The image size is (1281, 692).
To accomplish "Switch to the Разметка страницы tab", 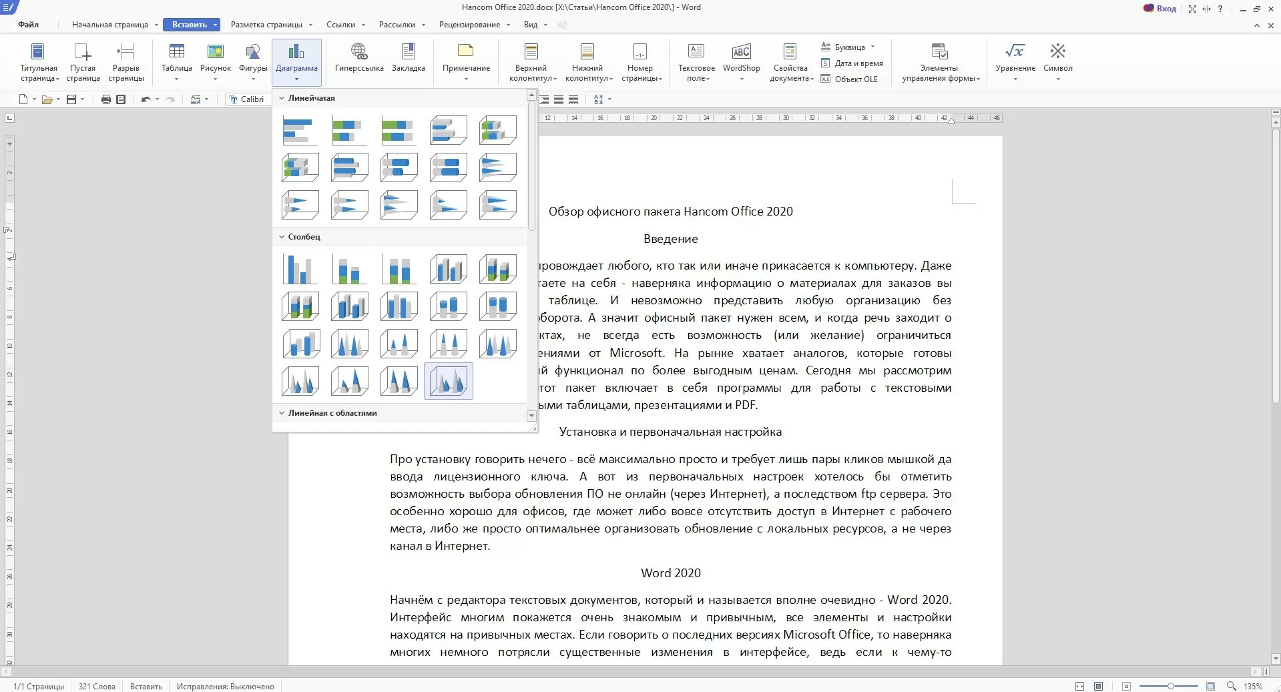I will tap(266, 25).
